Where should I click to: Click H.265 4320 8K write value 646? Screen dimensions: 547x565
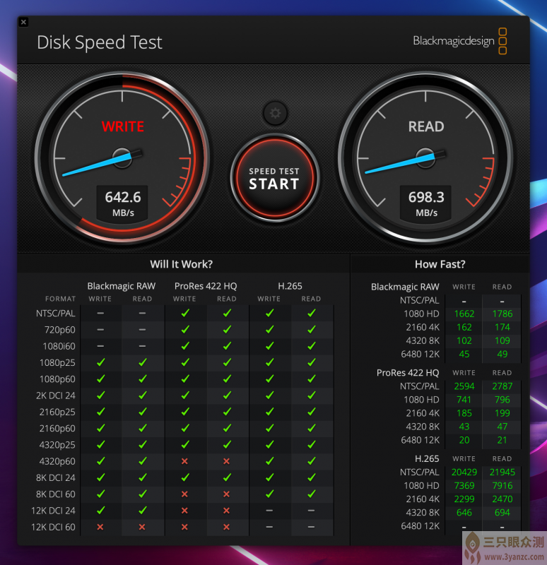point(464,513)
